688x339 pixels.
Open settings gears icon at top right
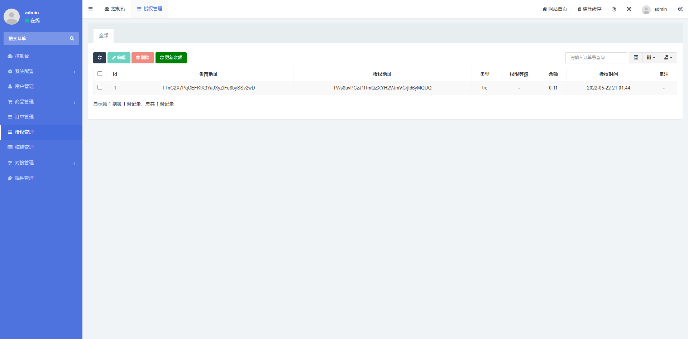[680, 9]
